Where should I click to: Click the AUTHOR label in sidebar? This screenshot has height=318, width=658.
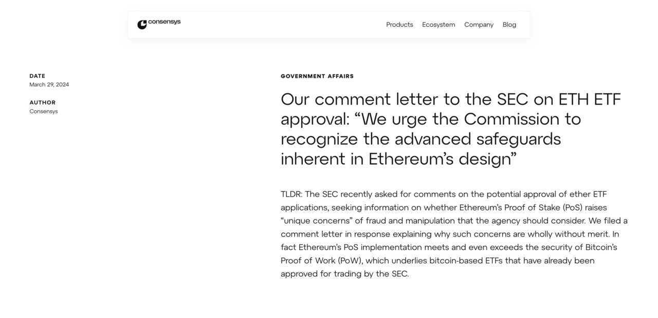(42, 102)
